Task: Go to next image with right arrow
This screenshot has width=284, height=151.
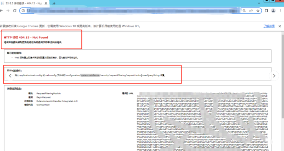Action: [x=274, y=76]
